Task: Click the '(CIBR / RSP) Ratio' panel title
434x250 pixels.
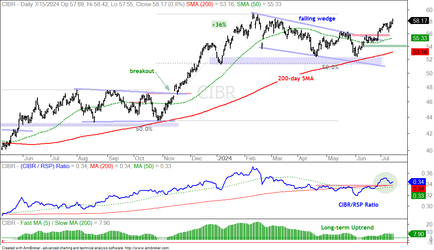Action: (45, 166)
